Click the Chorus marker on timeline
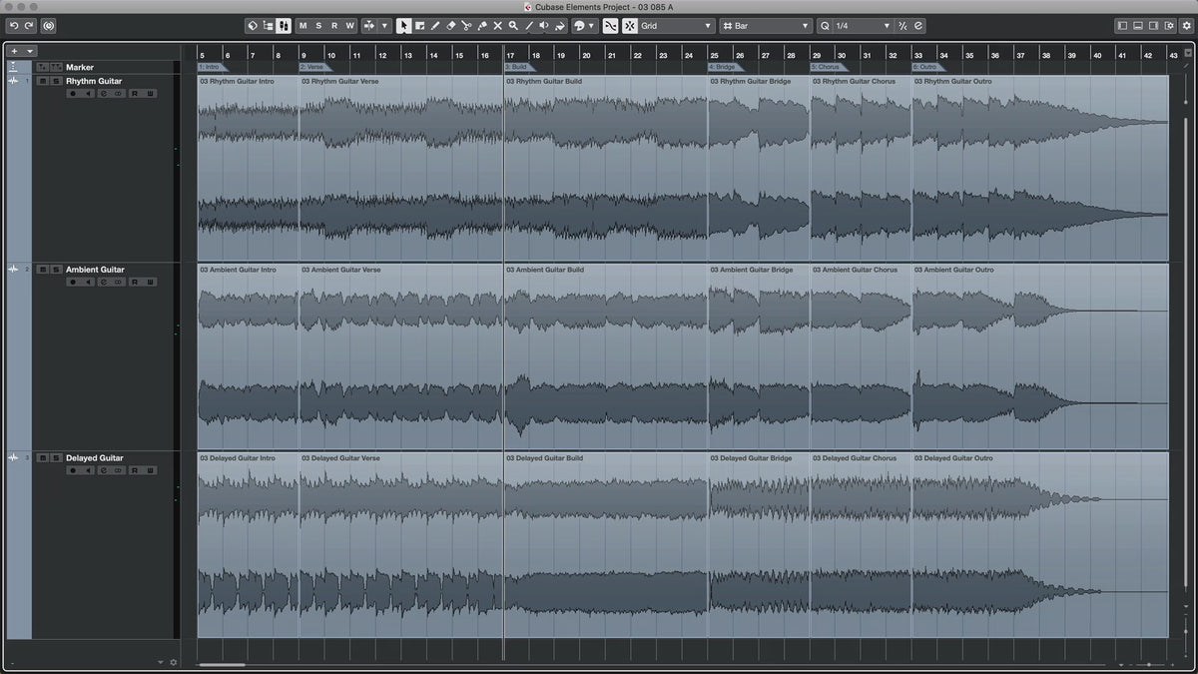Image resolution: width=1198 pixels, height=674 pixels. pos(826,67)
